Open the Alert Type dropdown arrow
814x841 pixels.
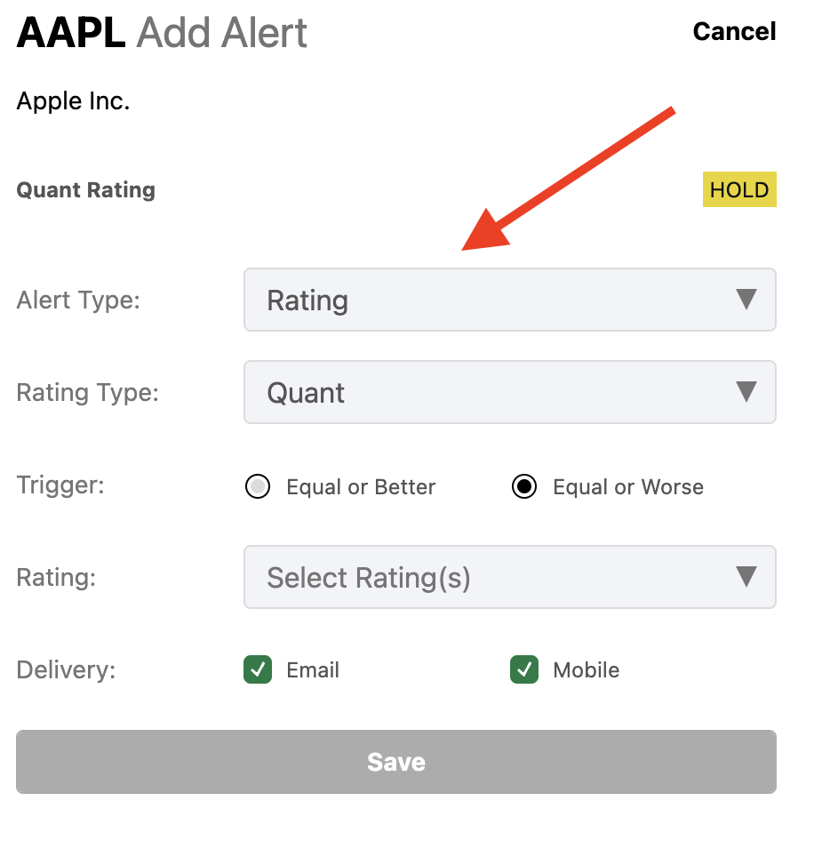tap(746, 300)
